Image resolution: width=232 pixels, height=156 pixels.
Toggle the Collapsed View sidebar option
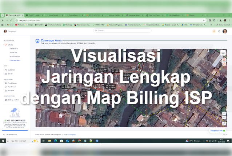tap(4, 134)
